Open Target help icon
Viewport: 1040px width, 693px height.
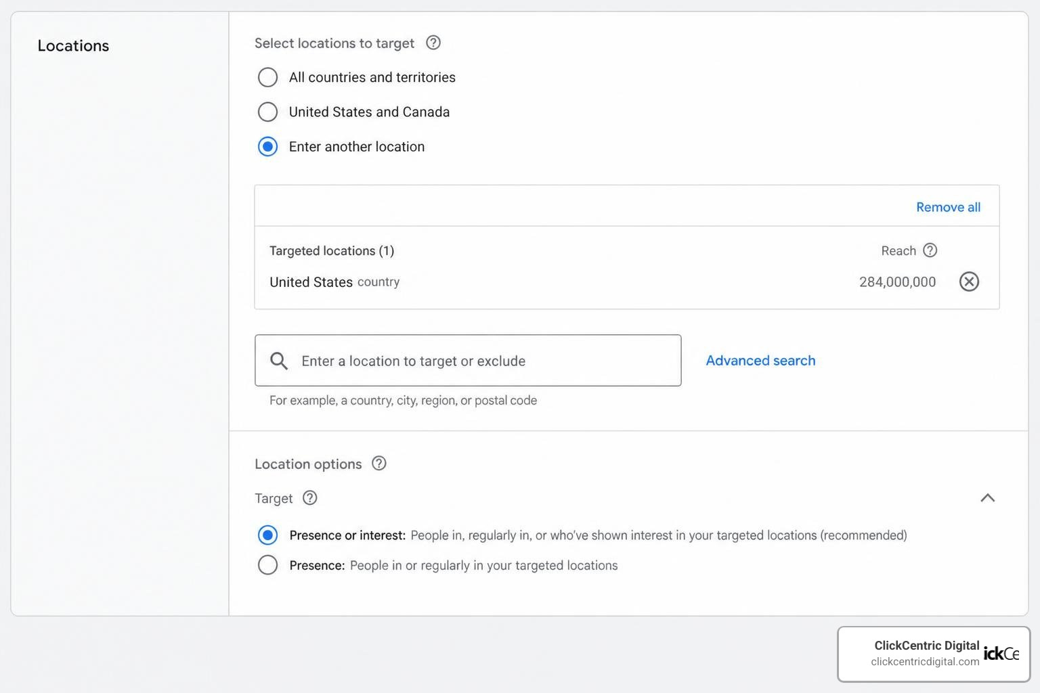tap(309, 498)
